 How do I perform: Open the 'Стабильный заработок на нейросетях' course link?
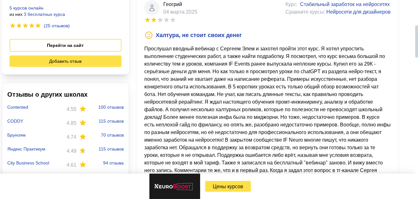(345, 4)
